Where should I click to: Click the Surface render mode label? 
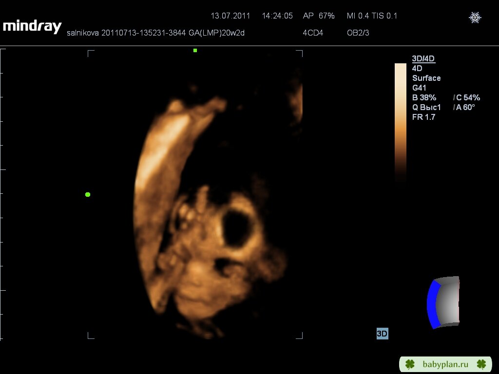pyautogui.click(x=426, y=78)
